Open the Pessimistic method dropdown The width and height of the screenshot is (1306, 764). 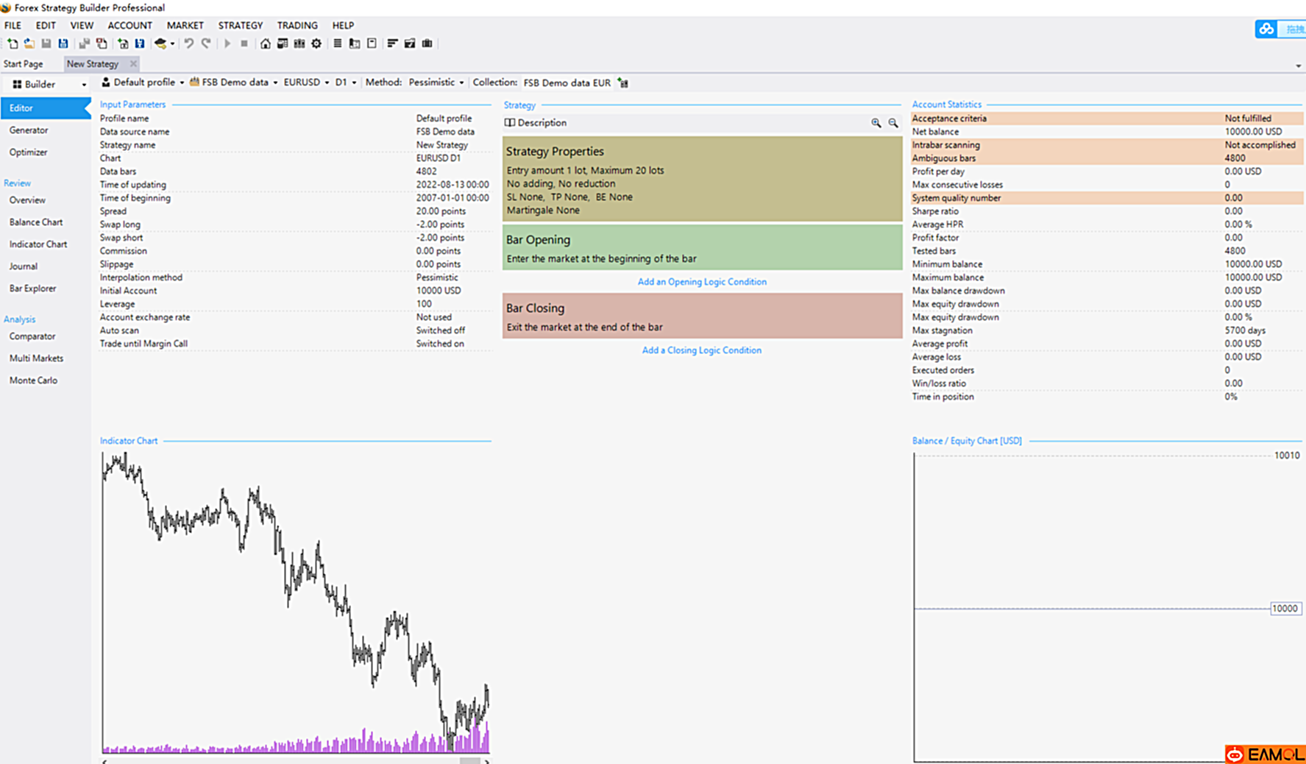click(461, 83)
